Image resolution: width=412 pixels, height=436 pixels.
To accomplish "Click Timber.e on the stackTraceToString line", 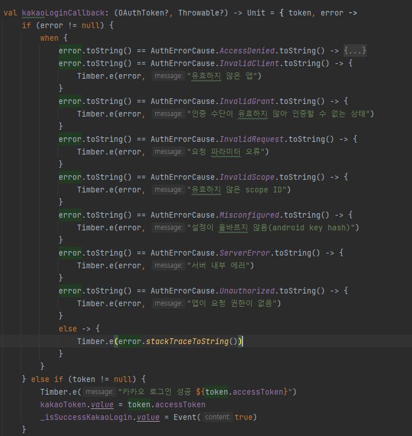I will click(95, 341).
